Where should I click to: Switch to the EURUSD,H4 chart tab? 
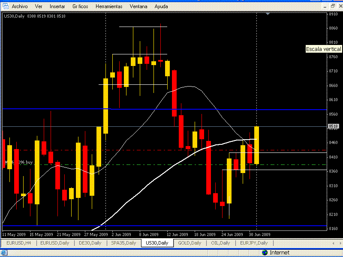click(19, 243)
